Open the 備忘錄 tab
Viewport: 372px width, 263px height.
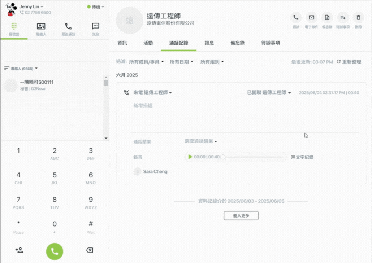(238, 43)
